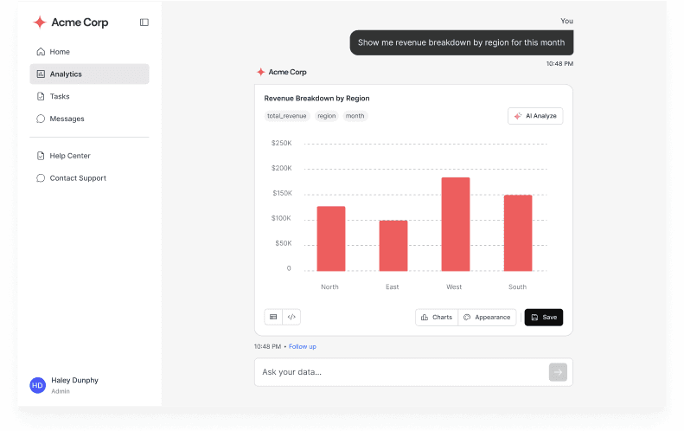Click the North revenue bar
This screenshot has width=684, height=431.
click(331, 238)
